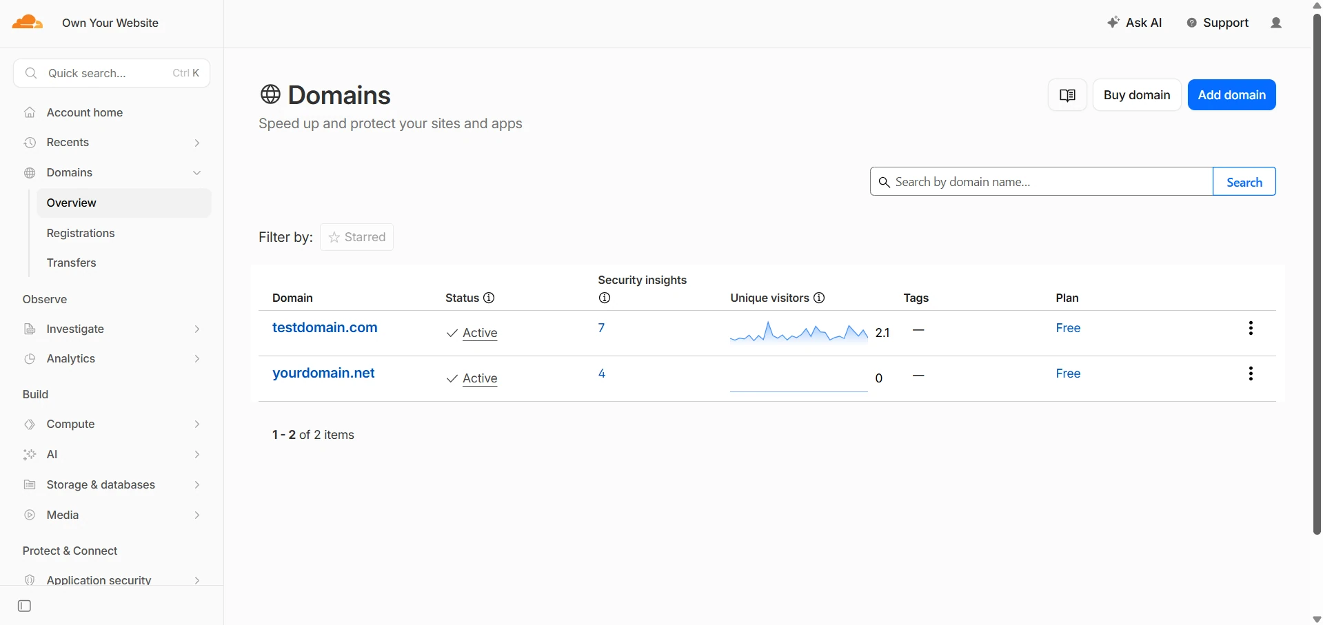Toggle the Starred filter
This screenshot has width=1323, height=625.
click(x=356, y=237)
